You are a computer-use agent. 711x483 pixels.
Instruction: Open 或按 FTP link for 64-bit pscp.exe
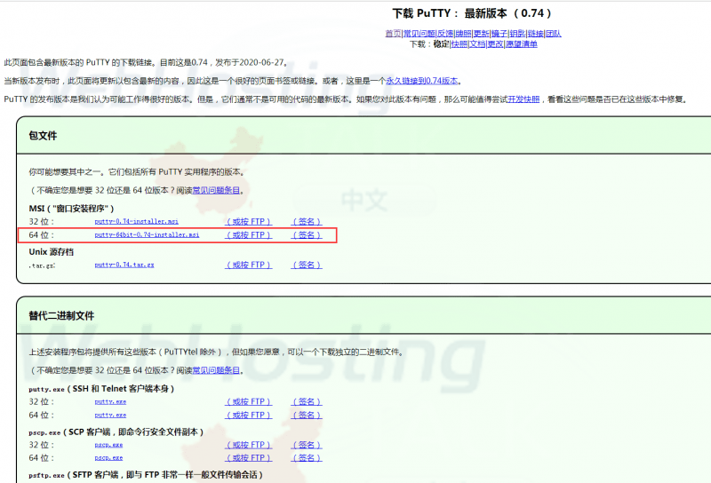click(249, 457)
